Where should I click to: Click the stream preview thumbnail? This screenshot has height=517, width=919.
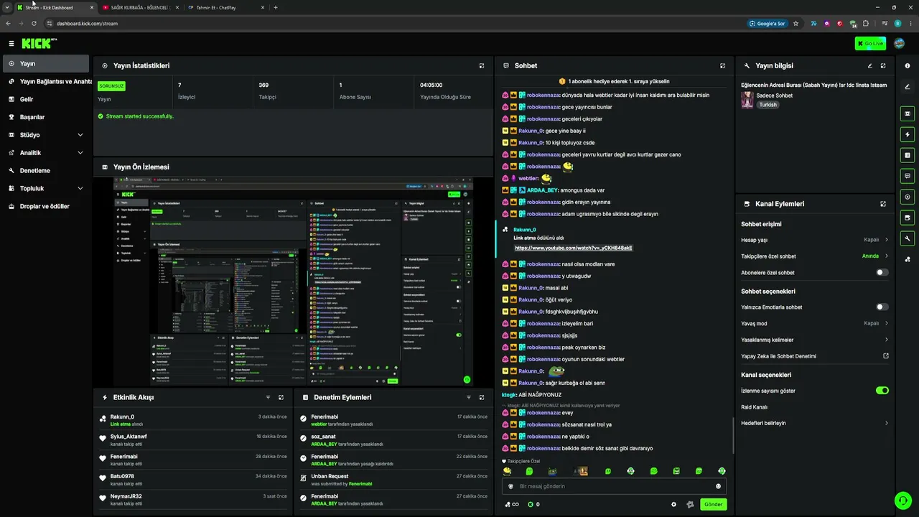[x=293, y=281]
